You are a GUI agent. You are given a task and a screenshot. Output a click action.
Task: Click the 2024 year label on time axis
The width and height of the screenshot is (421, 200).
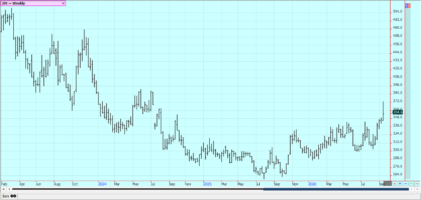(x=102, y=184)
